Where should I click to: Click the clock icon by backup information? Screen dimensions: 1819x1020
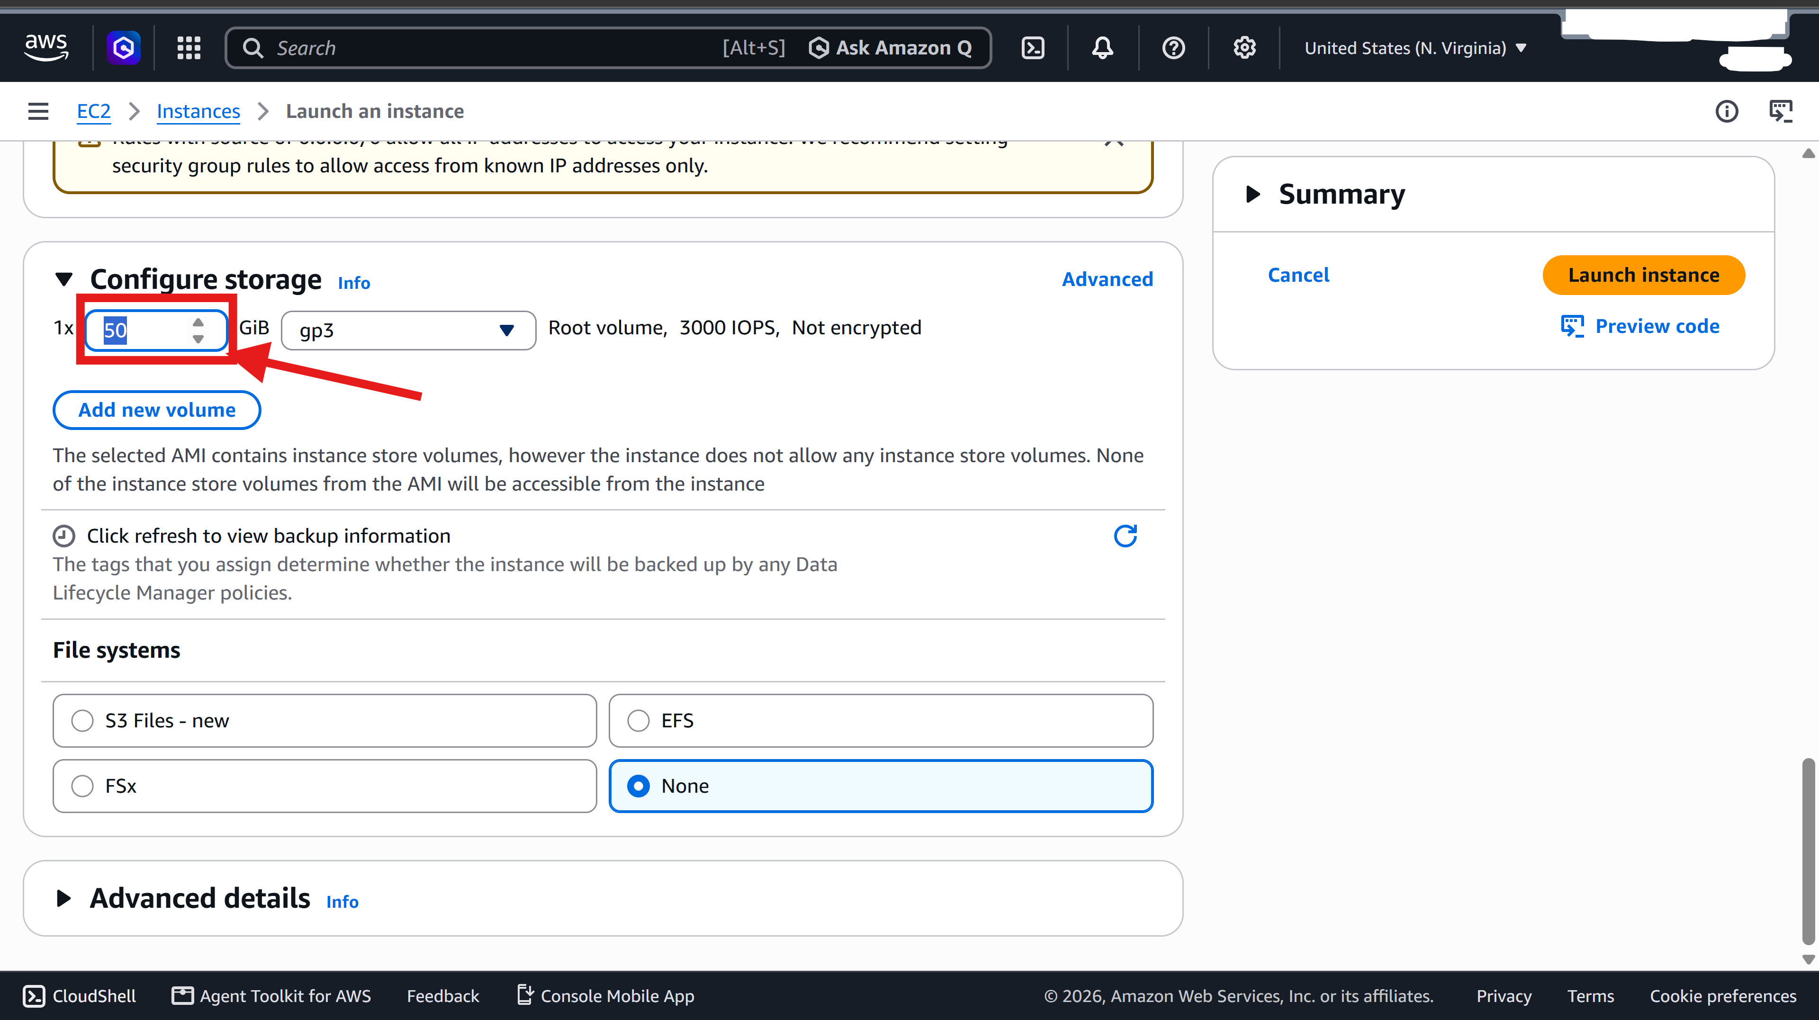(x=63, y=536)
